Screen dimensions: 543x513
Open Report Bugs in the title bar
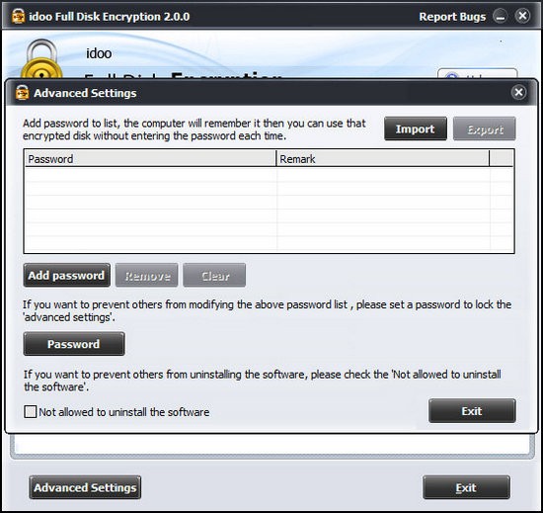coord(452,17)
